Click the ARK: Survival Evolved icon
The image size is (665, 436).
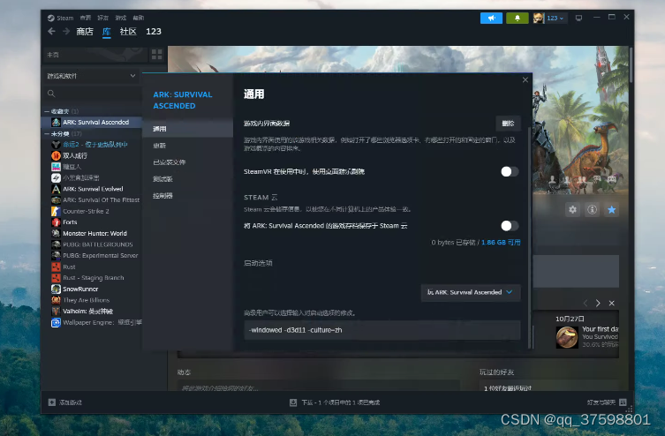(x=56, y=189)
